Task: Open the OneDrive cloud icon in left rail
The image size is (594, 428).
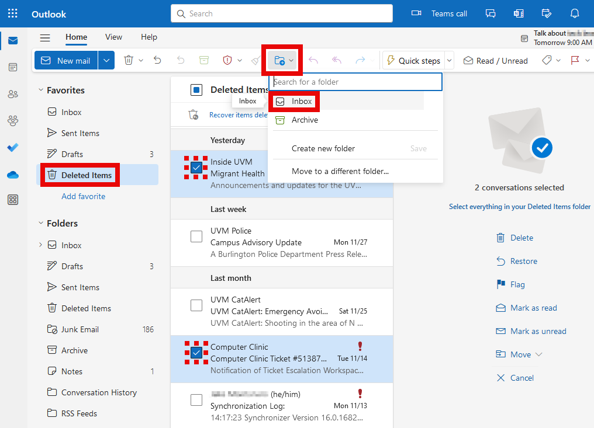Action: (13, 175)
